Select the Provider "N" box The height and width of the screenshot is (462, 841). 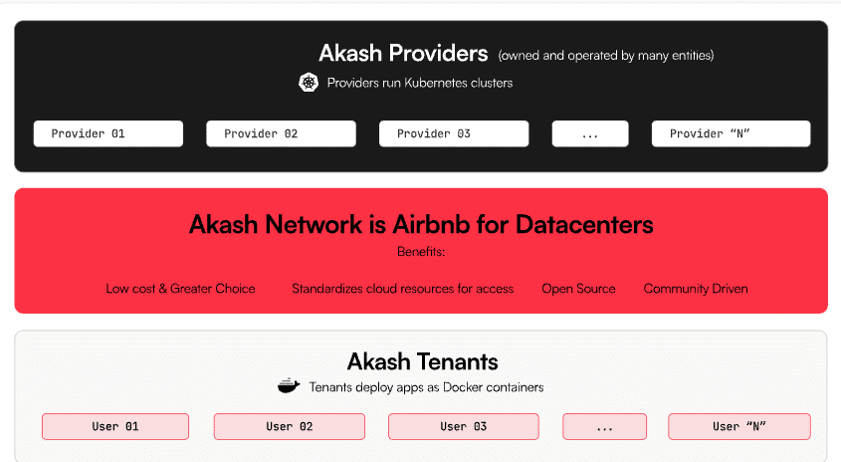pyautogui.click(x=732, y=133)
